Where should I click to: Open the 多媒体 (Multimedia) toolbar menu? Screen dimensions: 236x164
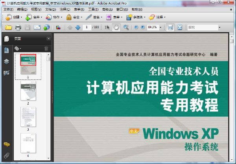[136, 17]
